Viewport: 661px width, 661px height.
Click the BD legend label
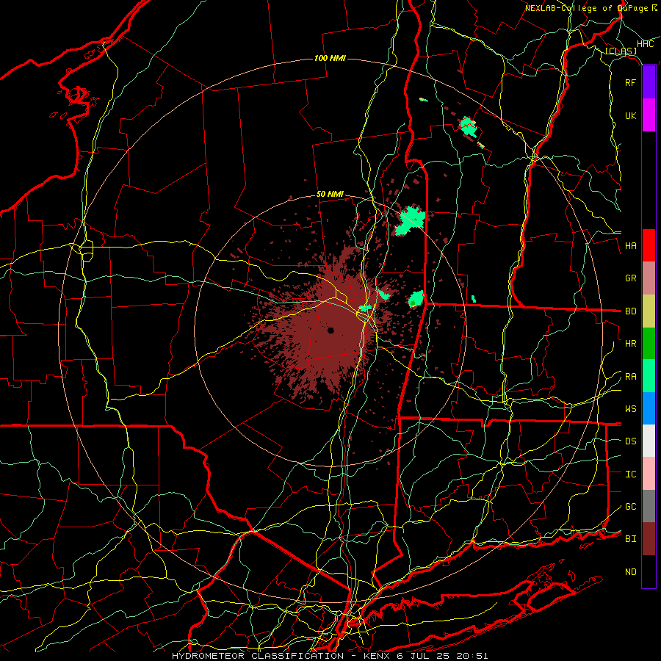pos(630,311)
